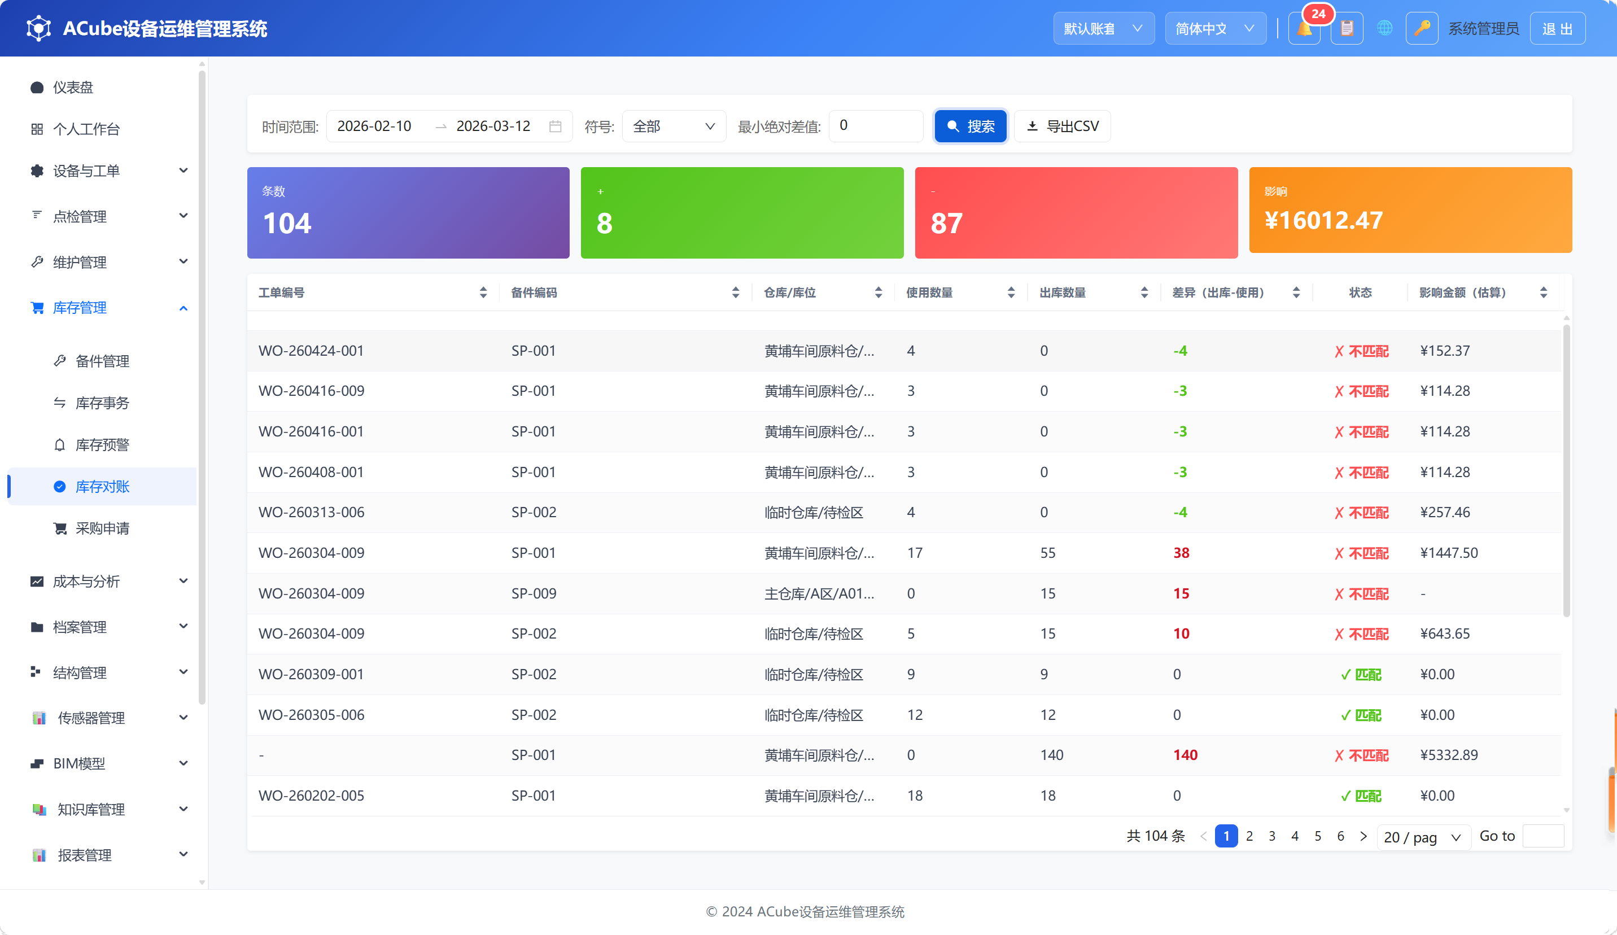Click the table vertical scrollbar
Viewport: 1617px width, 935px height.
1566,471
